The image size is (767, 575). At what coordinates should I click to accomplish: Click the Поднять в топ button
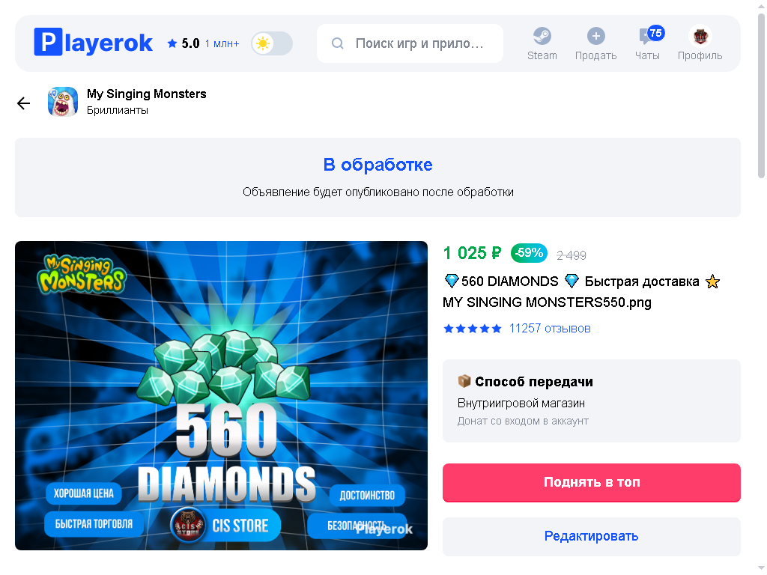(x=592, y=483)
